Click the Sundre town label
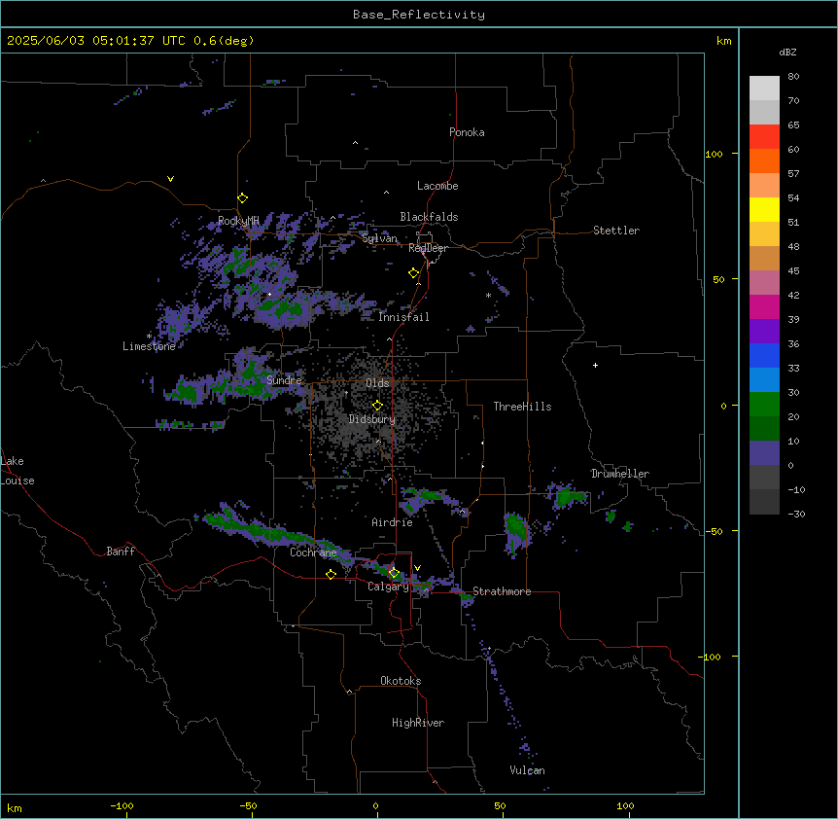 284,380
